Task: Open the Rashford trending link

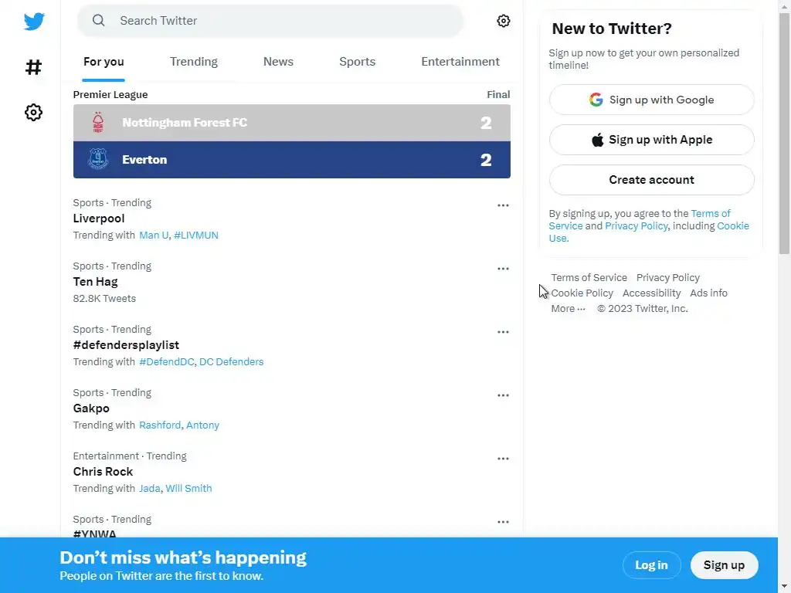Action: click(x=159, y=425)
